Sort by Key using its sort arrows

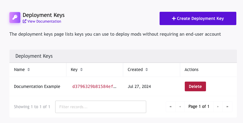[x=81, y=70]
